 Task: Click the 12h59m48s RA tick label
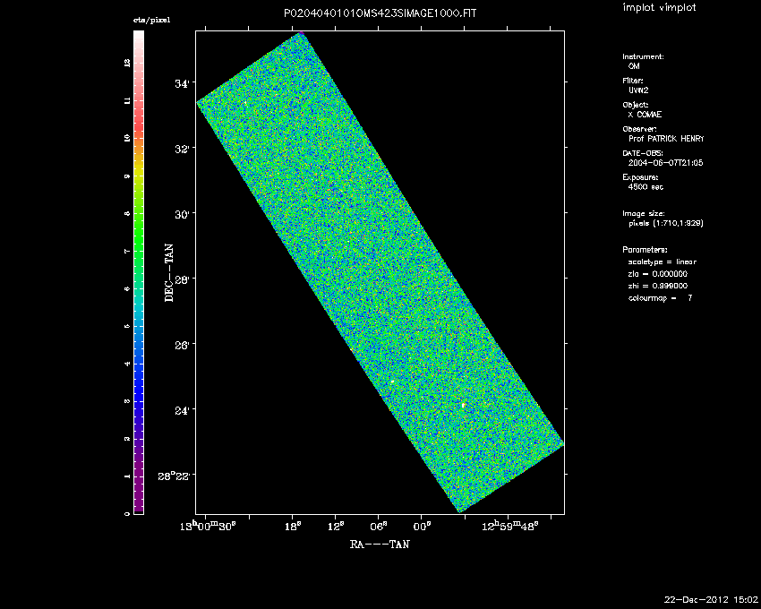[x=510, y=526]
